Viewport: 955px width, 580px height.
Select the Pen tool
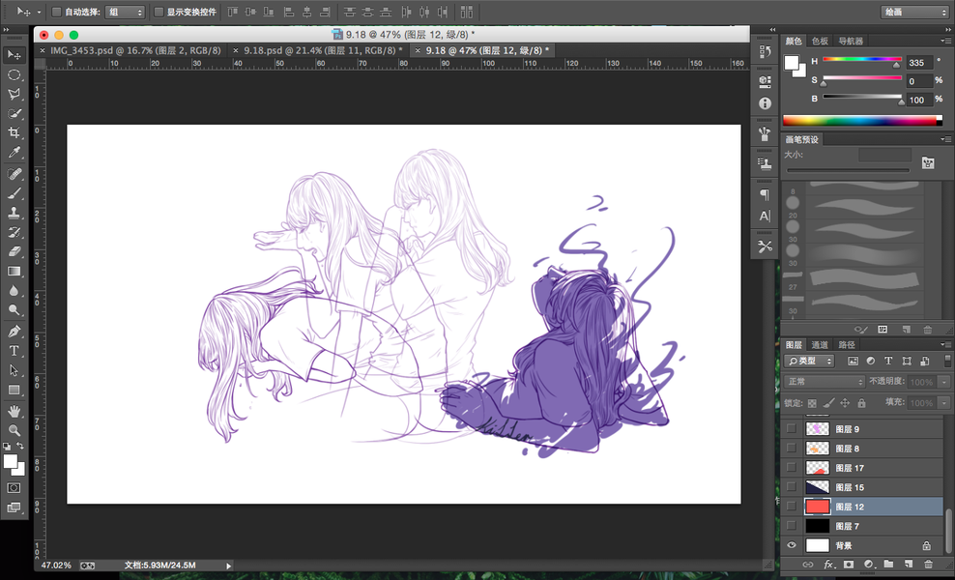pos(14,332)
